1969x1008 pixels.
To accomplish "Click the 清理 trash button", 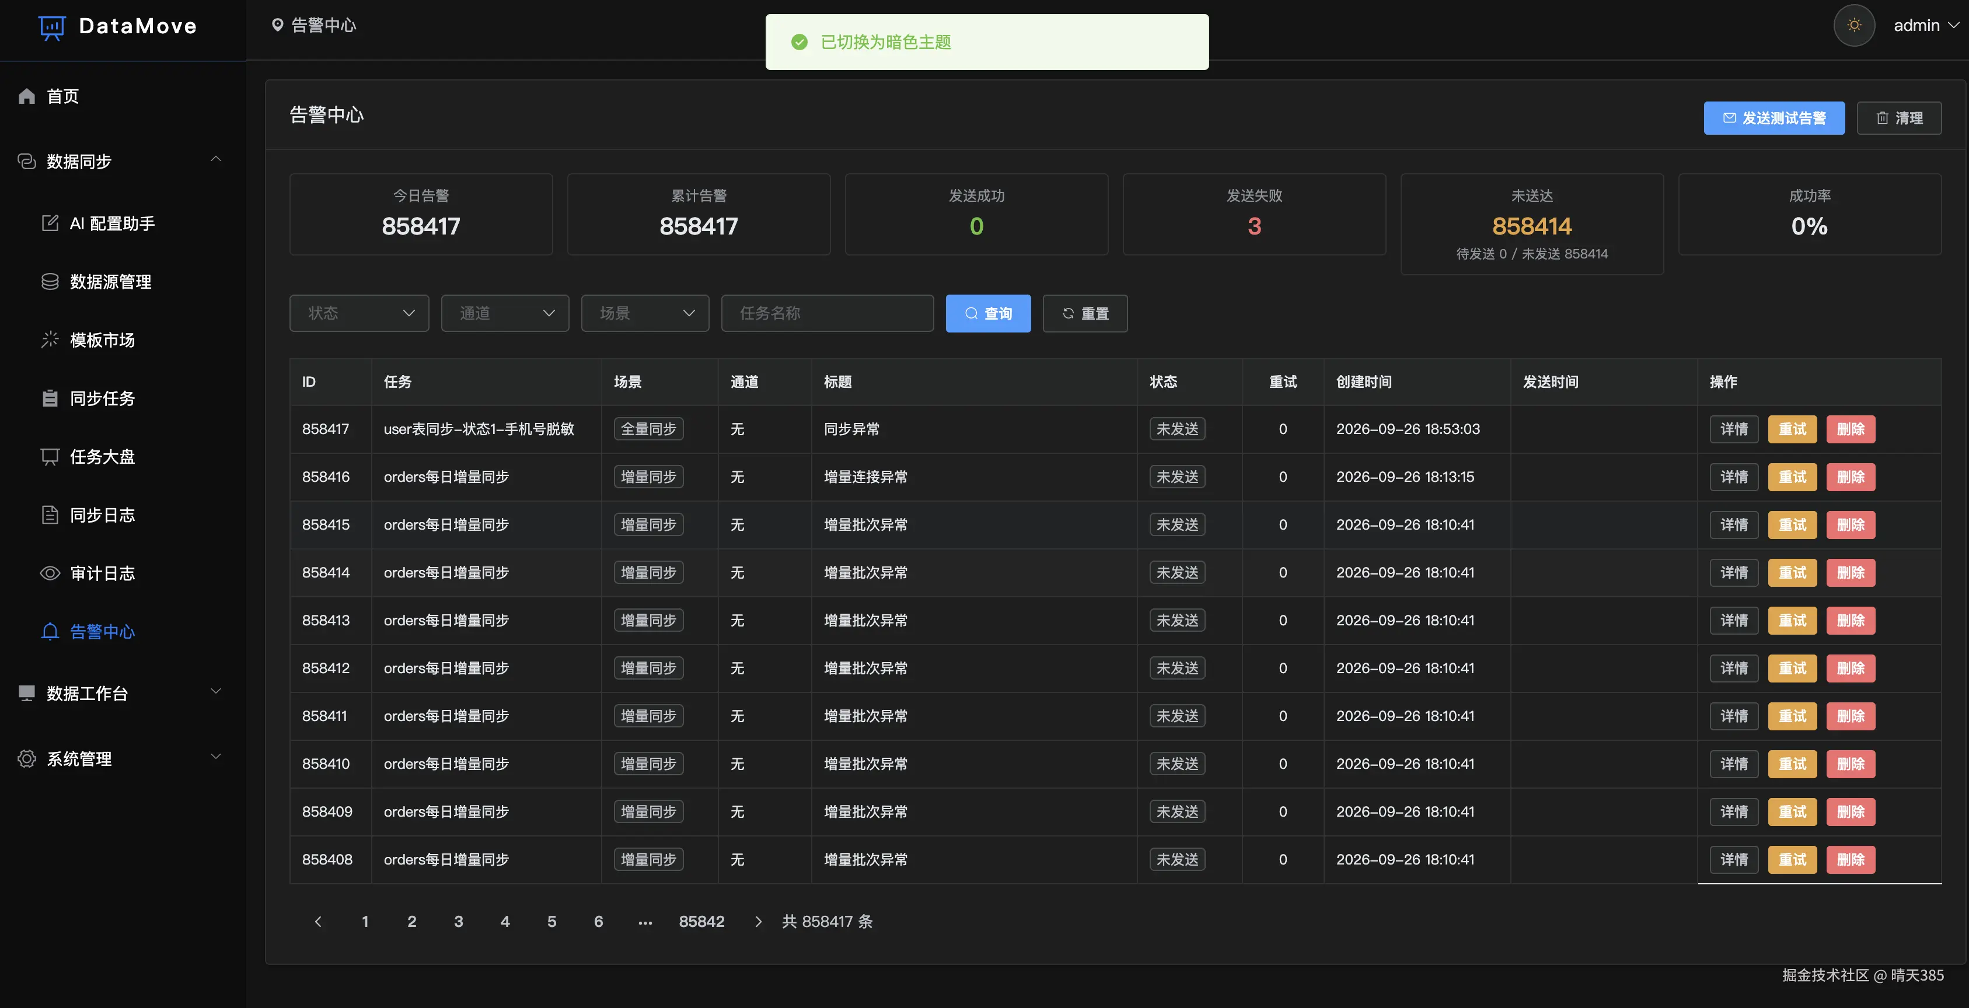I will pos(1900,118).
